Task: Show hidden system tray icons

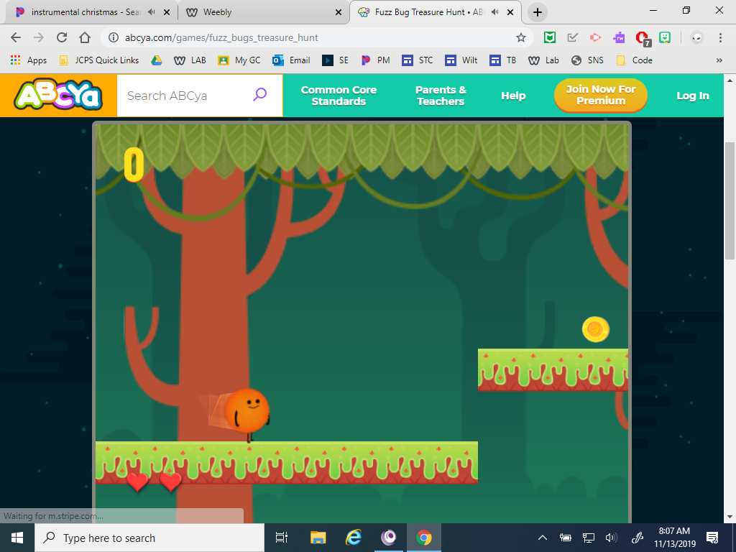Action: coord(542,538)
